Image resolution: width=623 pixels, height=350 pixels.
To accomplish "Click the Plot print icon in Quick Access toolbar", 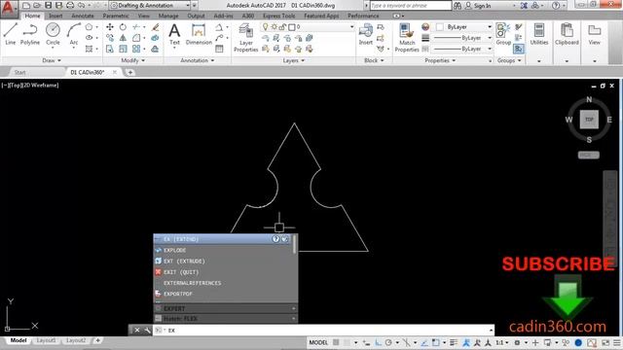I will [70, 5].
